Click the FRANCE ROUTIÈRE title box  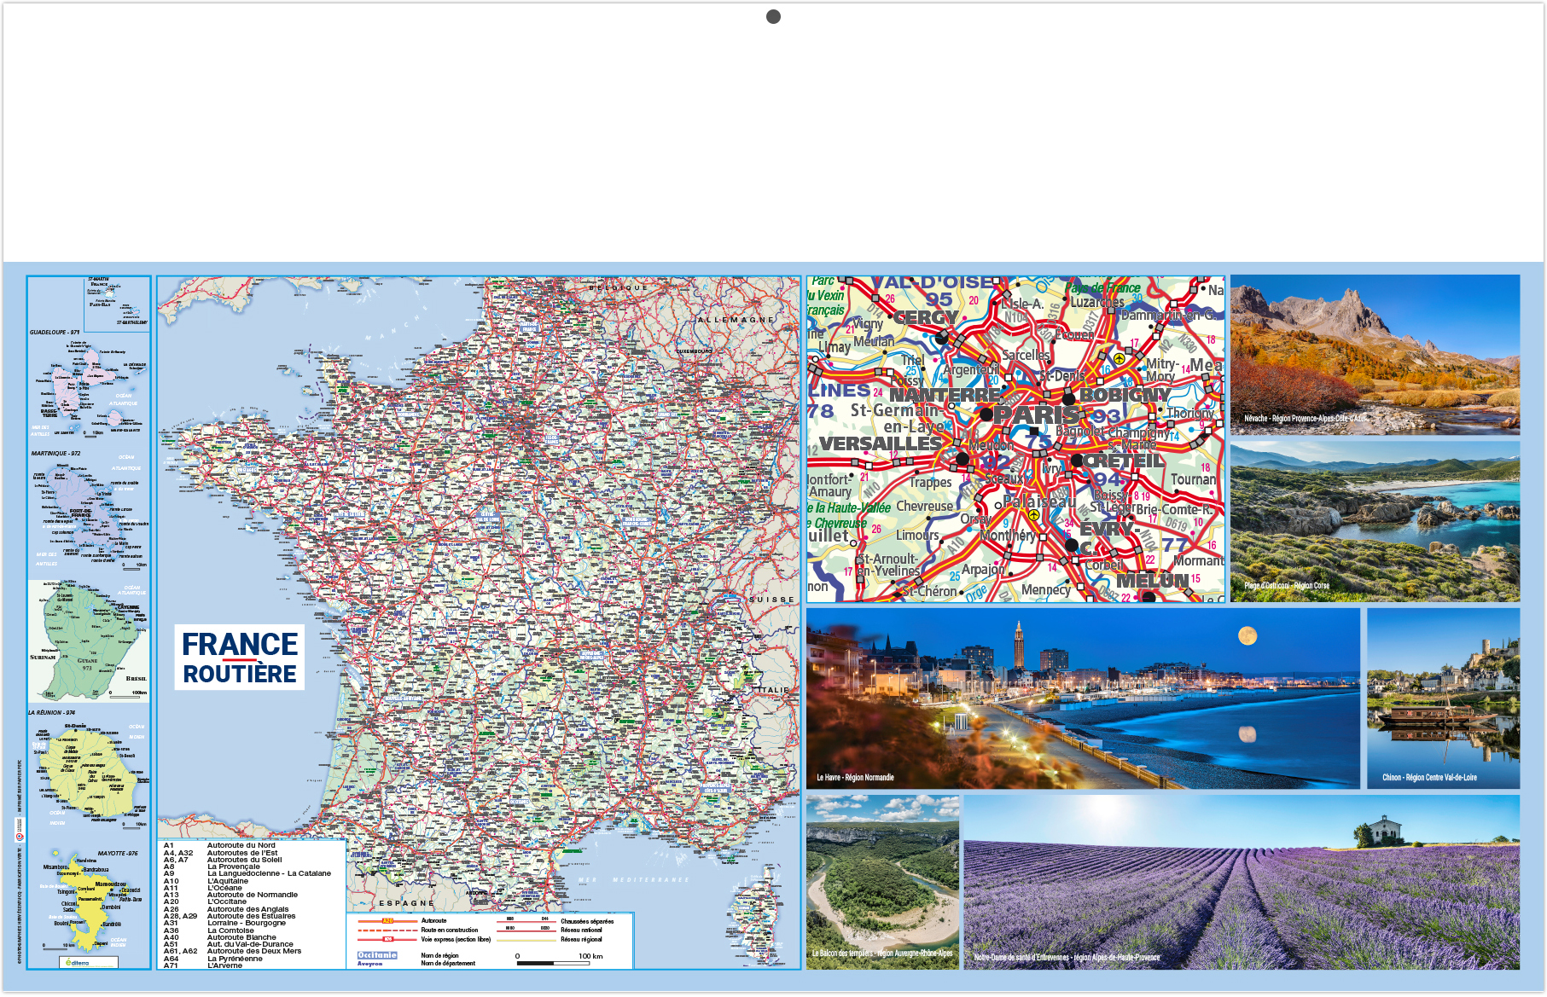click(x=240, y=658)
